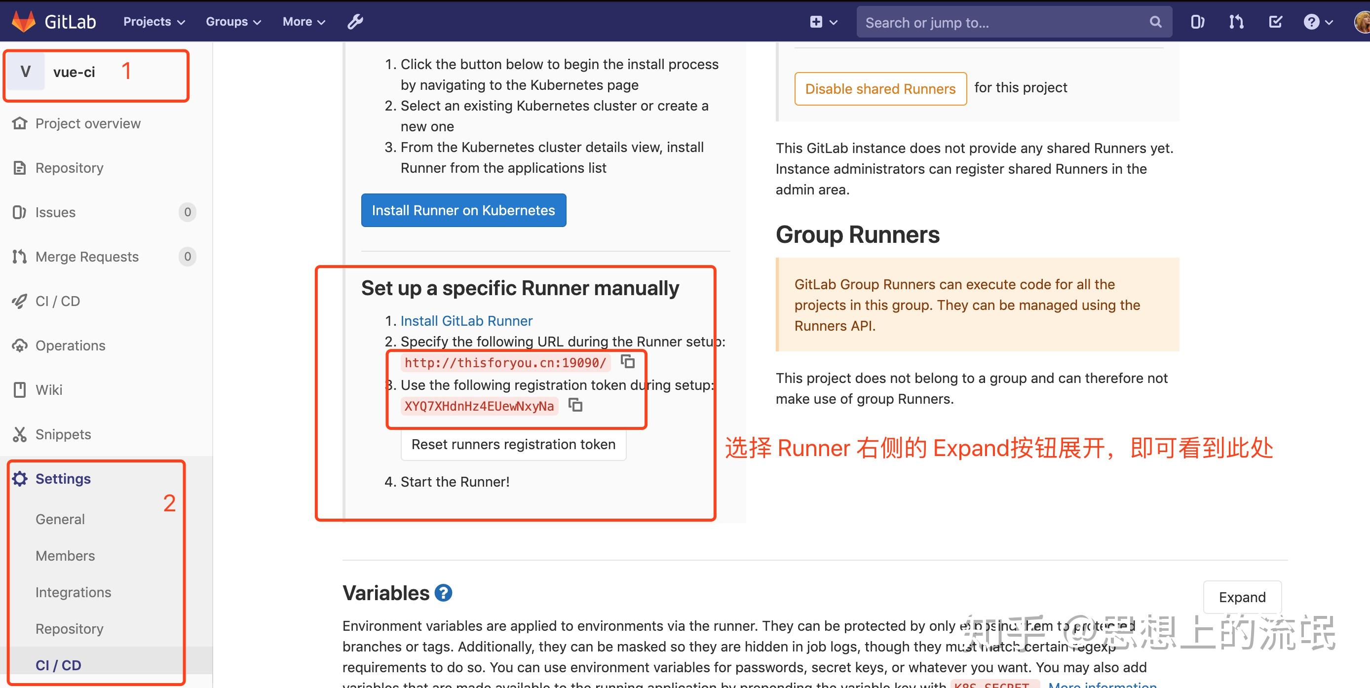Screen dimensions: 1370x688
Task: Open the Groups menu
Action: pos(232,21)
